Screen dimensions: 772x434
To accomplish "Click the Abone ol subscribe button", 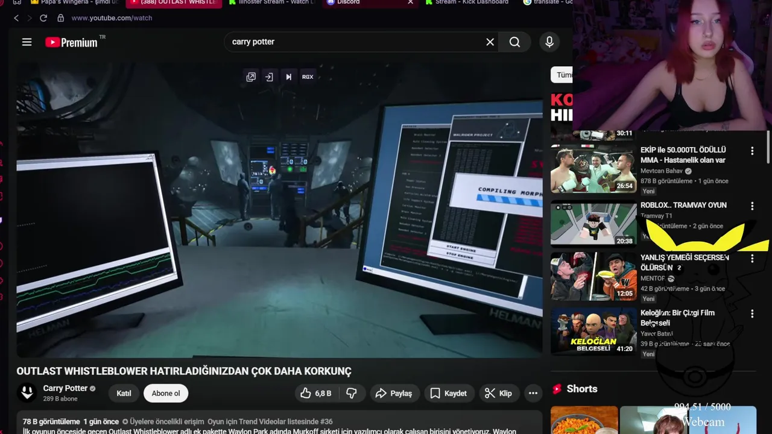I will click(x=166, y=393).
